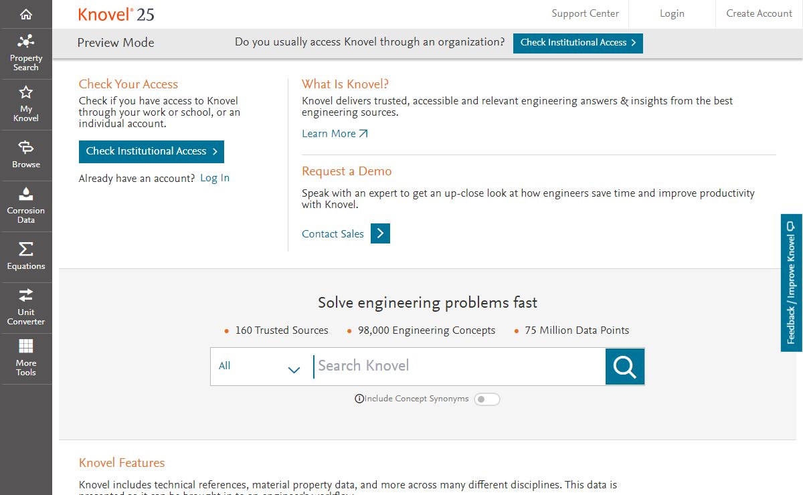803x495 pixels.
Task: Click the 'Preview Mode' label
Action: [x=116, y=43]
